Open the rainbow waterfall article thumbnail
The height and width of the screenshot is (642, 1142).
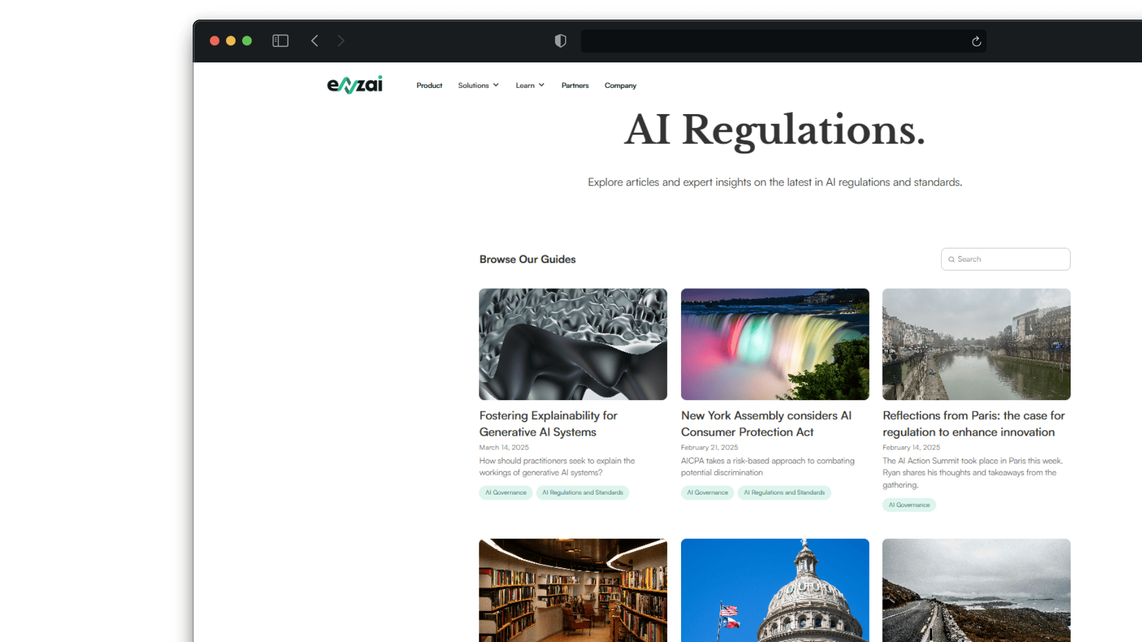[774, 344]
